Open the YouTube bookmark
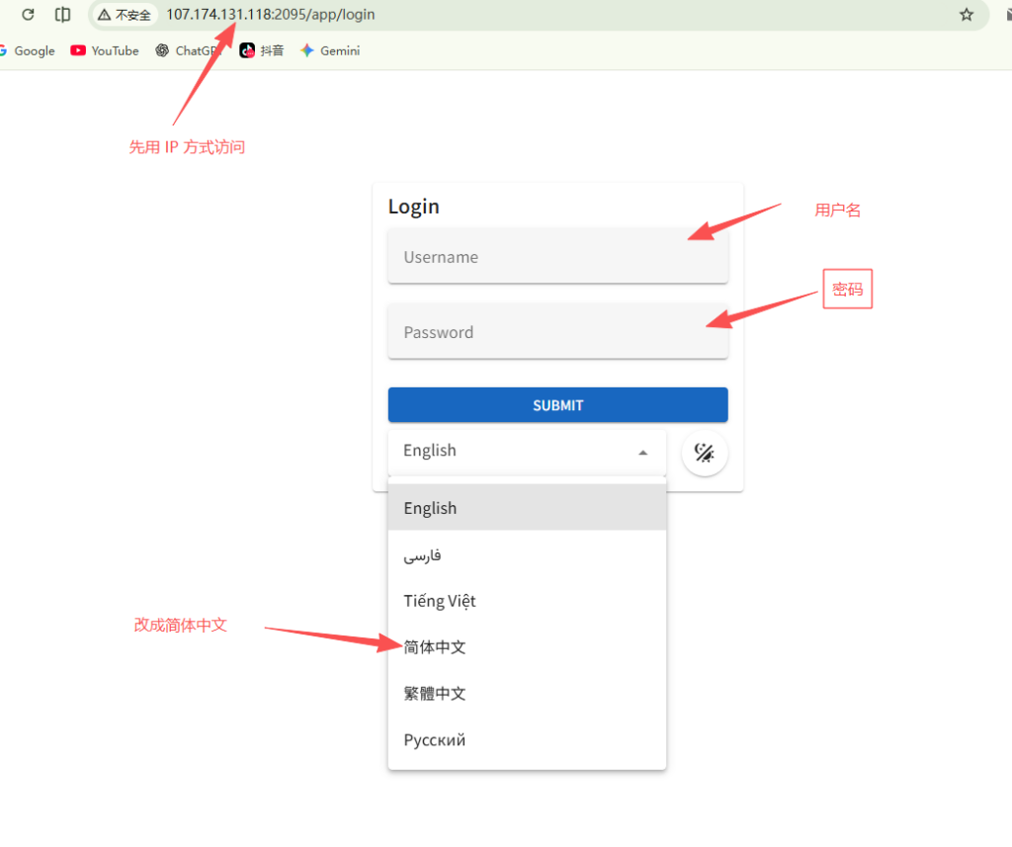 point(105,50)
